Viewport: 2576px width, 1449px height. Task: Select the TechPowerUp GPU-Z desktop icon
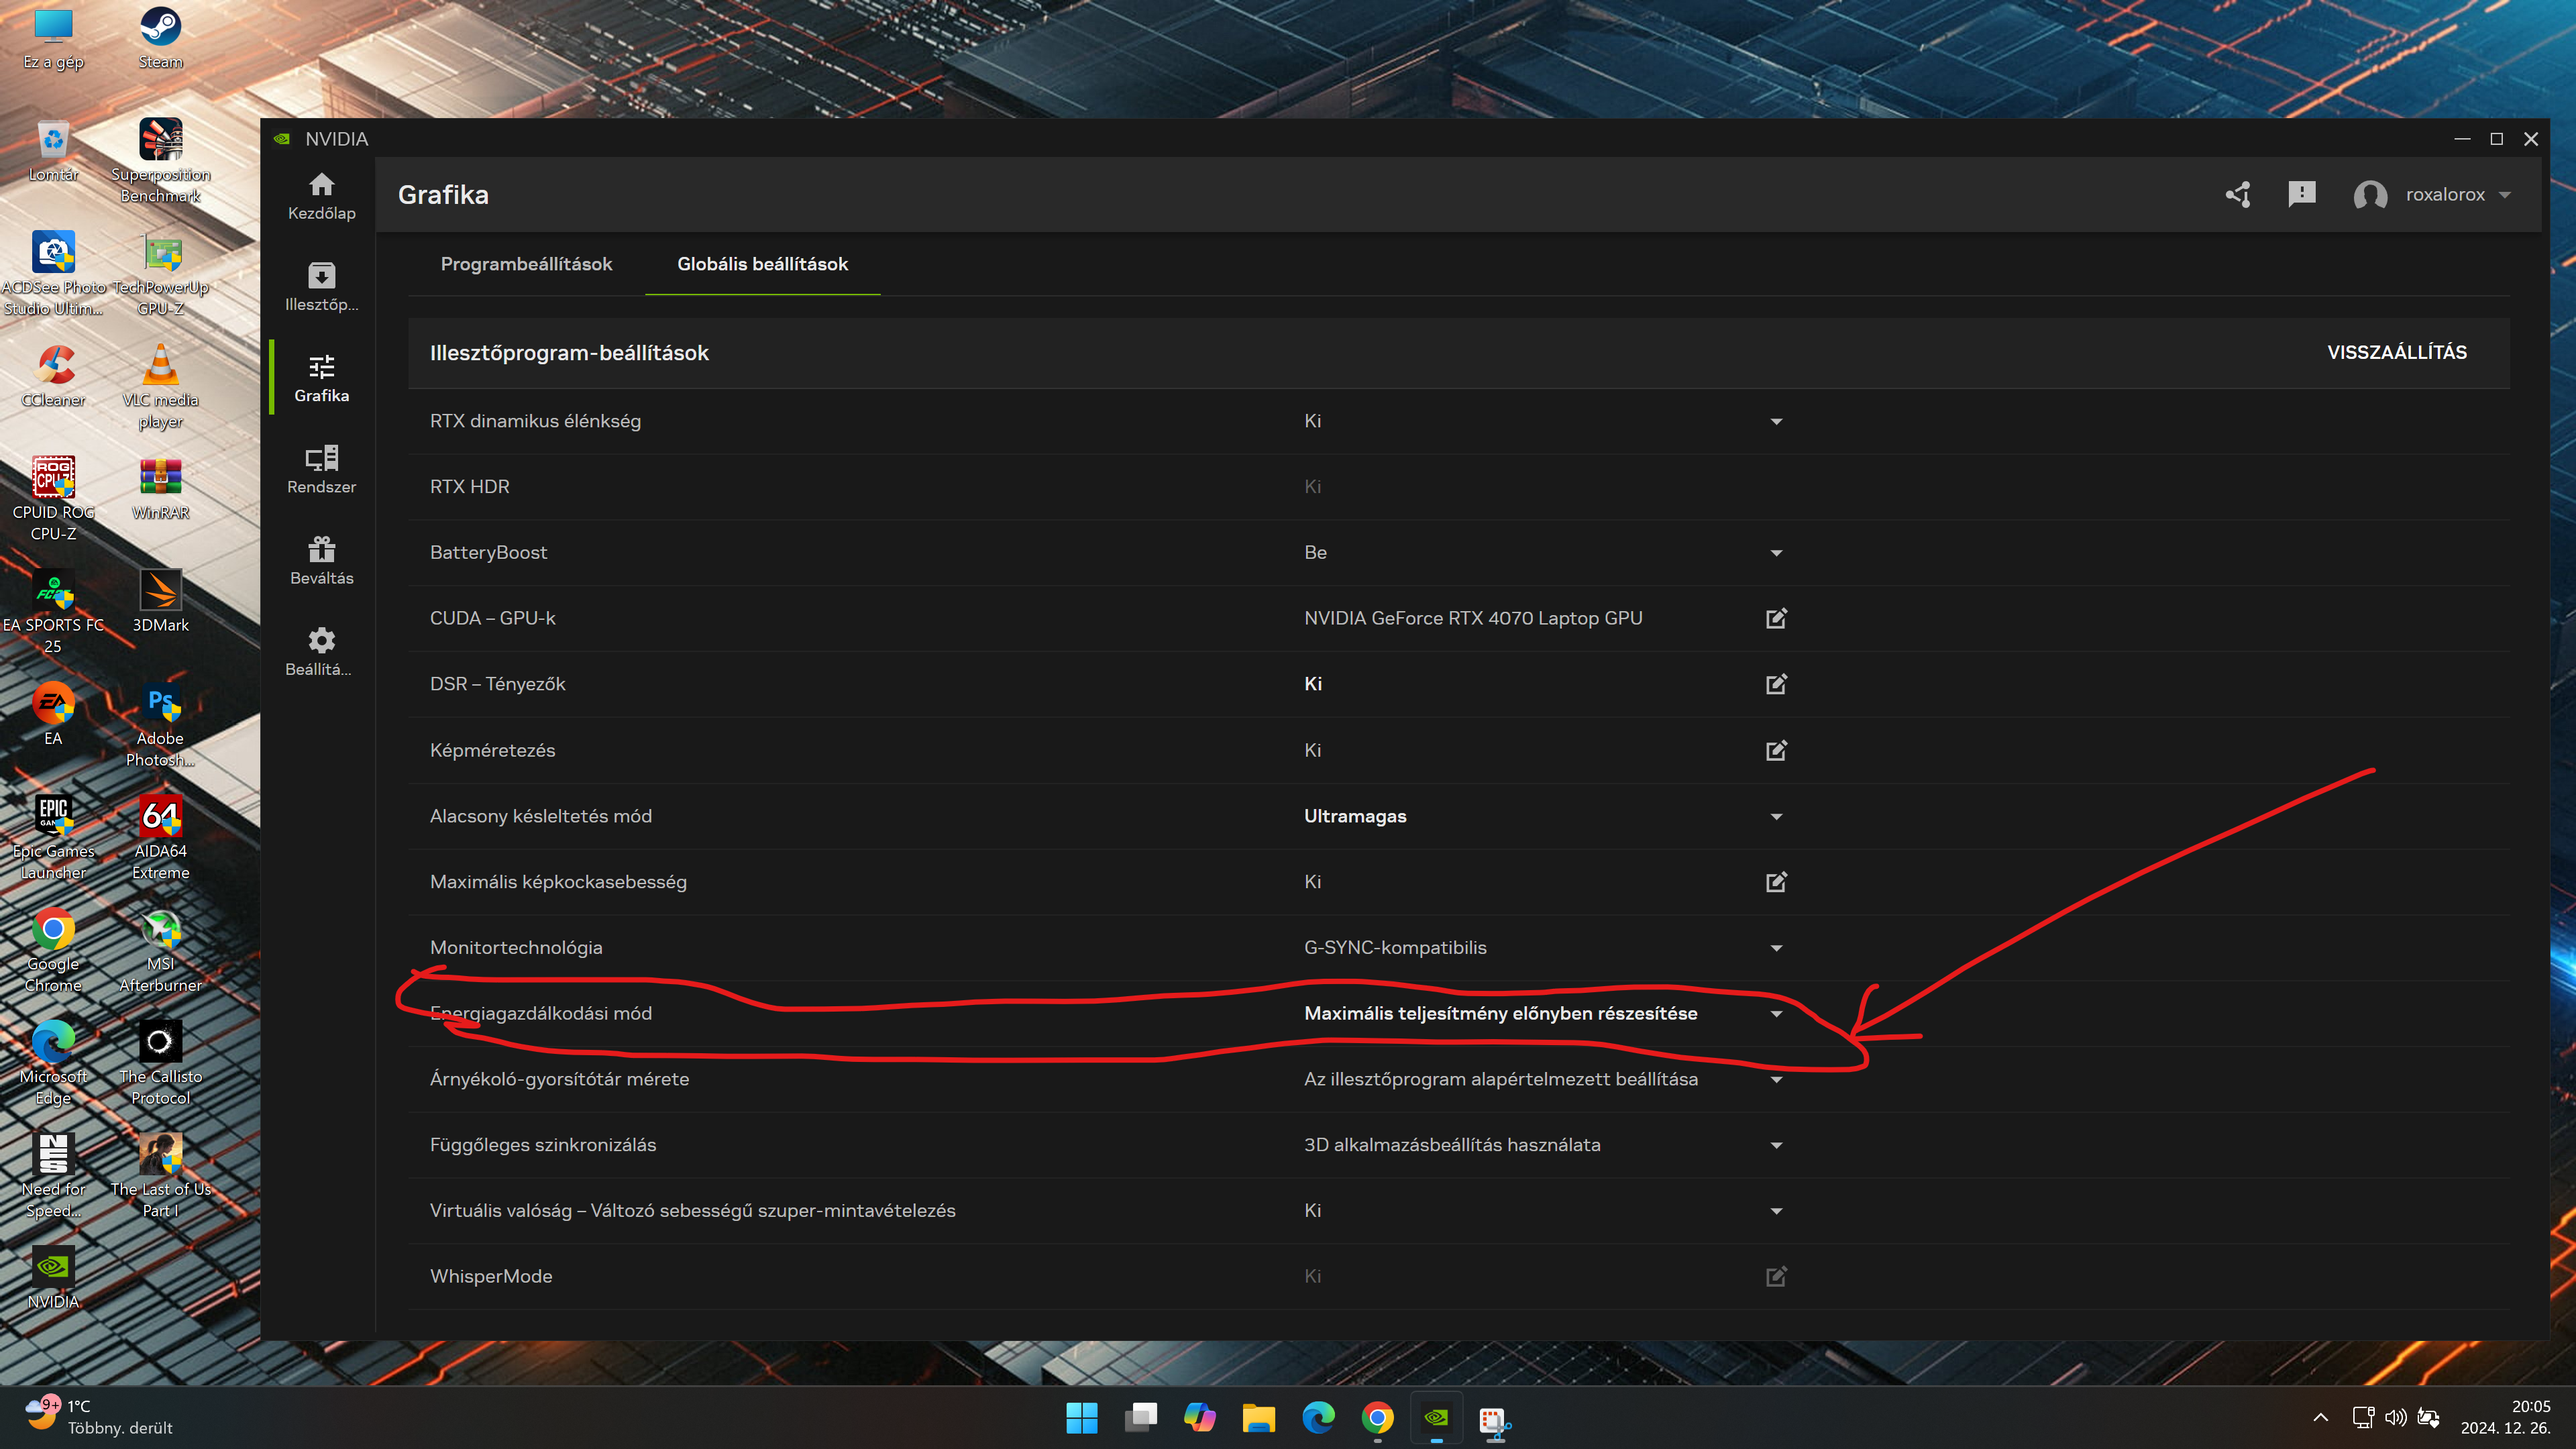tap(160, 275)
